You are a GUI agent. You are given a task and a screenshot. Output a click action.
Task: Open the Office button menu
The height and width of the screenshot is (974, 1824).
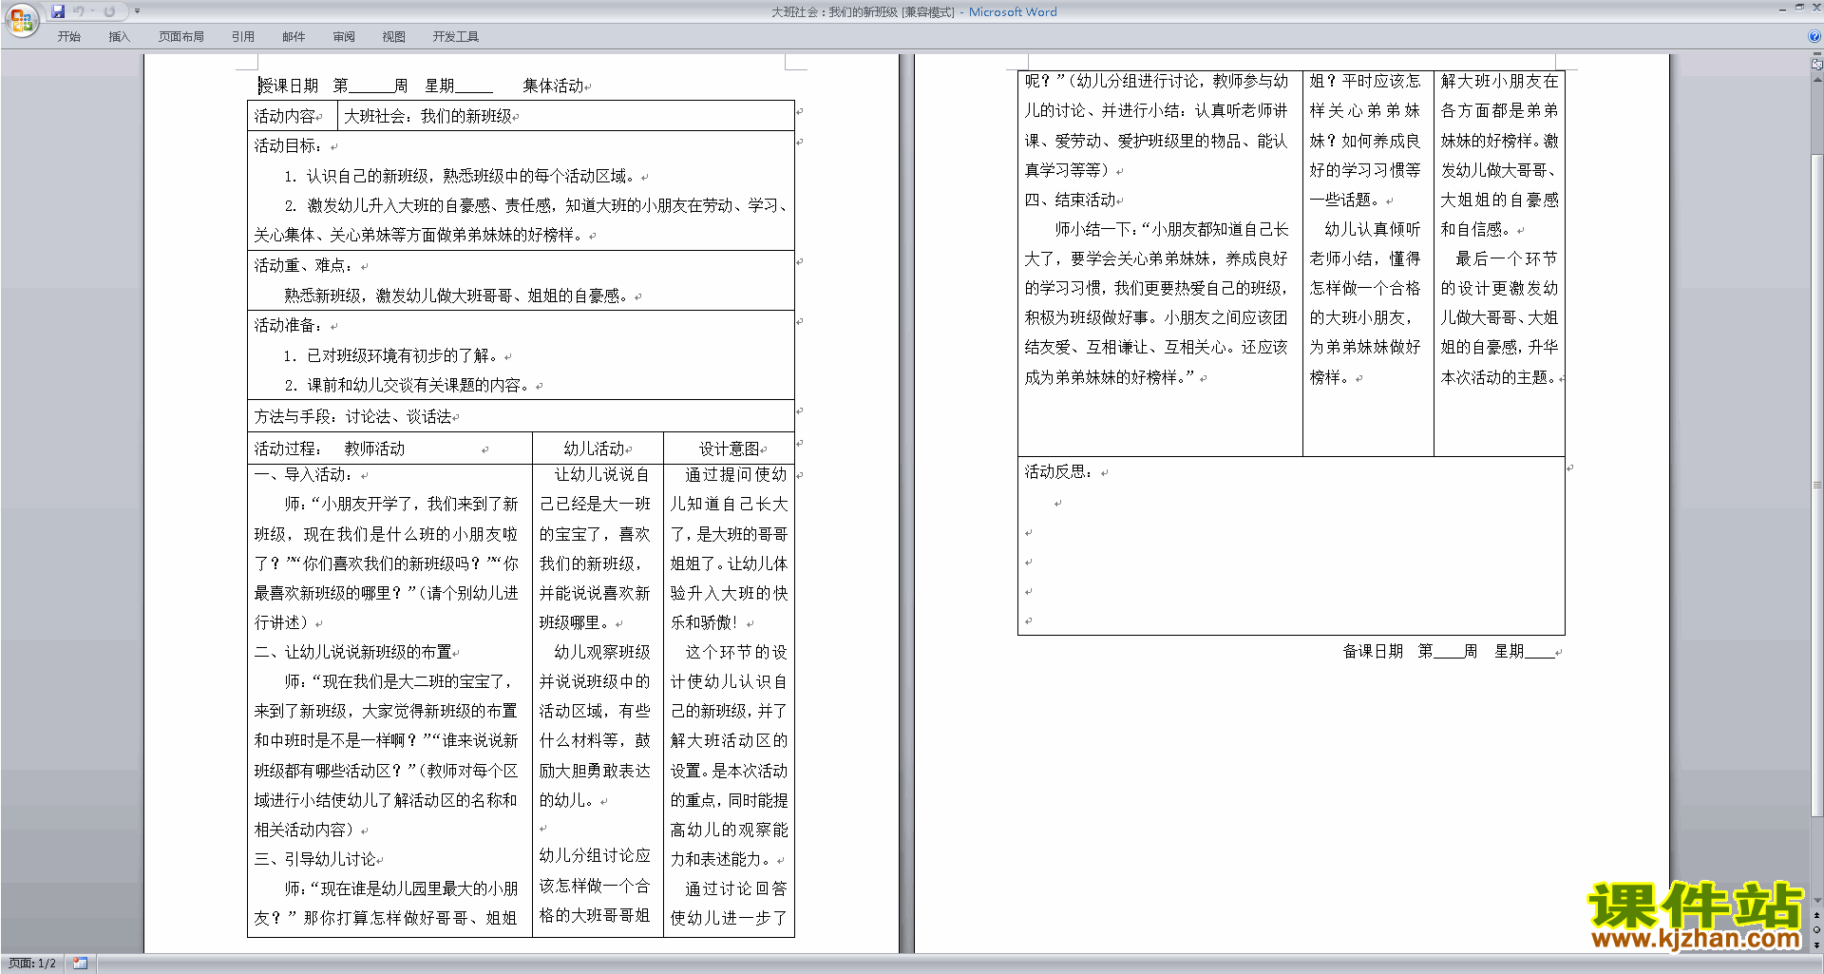pos(21,19)
